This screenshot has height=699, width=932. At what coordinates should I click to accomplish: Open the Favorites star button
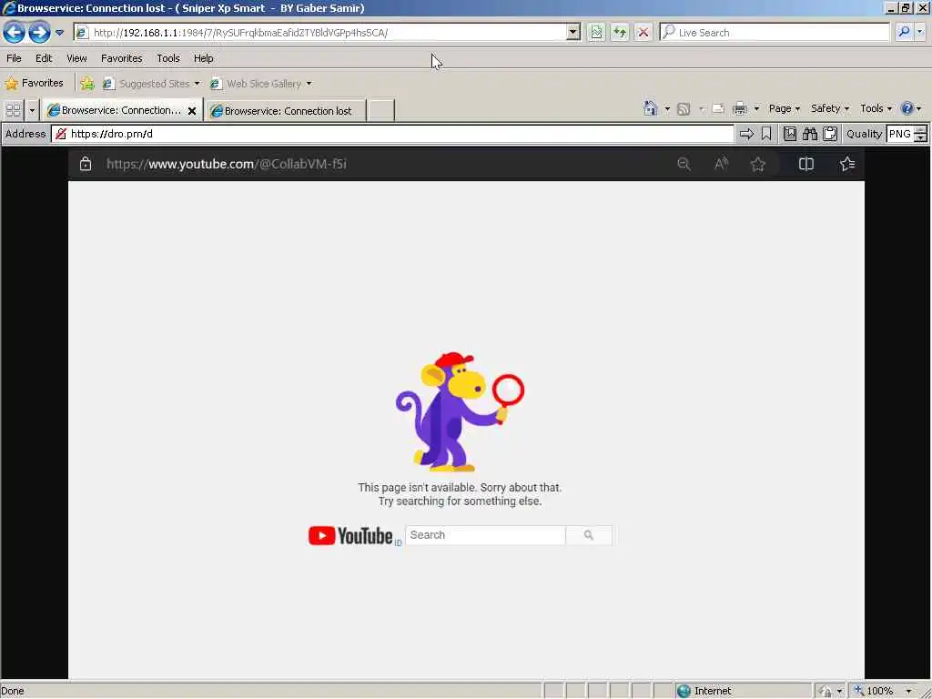pyautogui.click(x=34, y=83)
